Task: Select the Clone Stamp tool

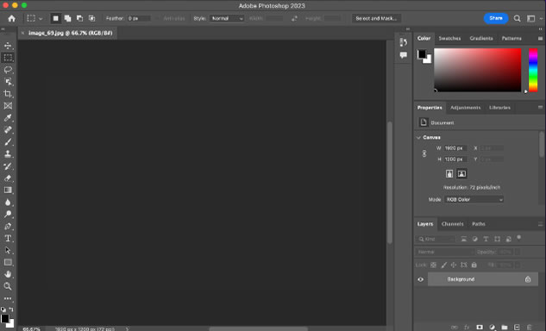Action: (x=8, y=153)
